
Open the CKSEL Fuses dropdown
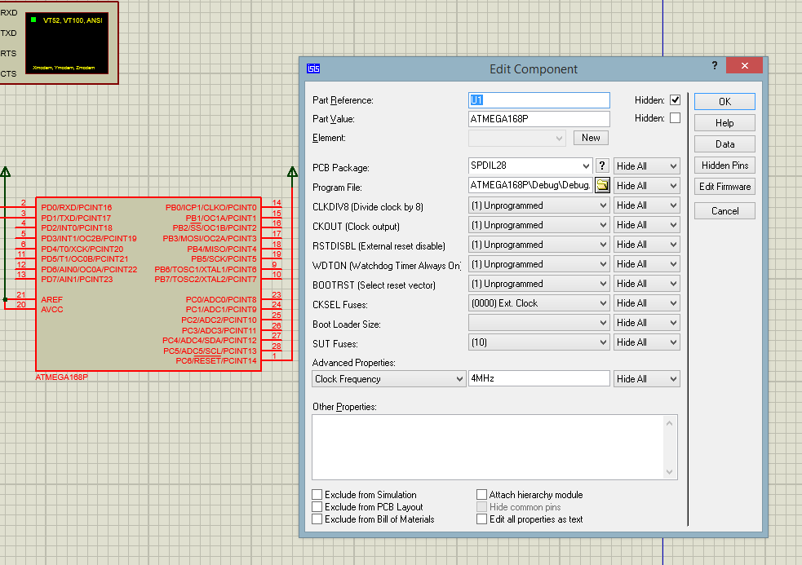coord(601,302)
